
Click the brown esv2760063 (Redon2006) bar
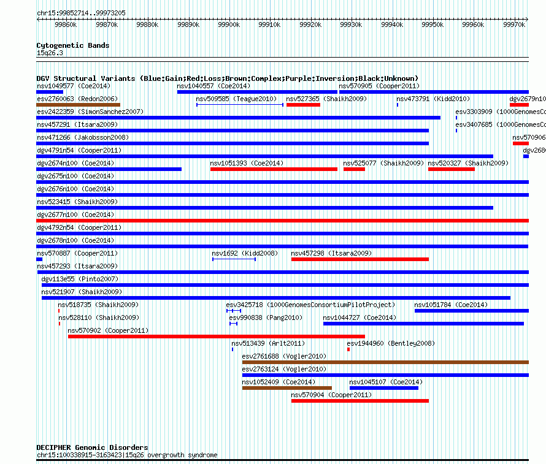[79, 105]
